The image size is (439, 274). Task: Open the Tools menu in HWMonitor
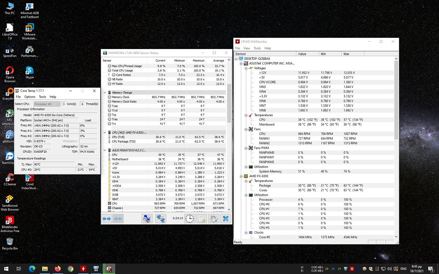pos(257,48)
